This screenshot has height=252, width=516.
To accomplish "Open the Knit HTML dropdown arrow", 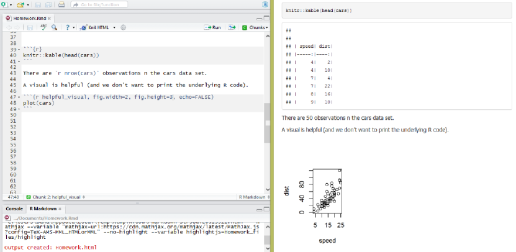I will tap(114, 27).
